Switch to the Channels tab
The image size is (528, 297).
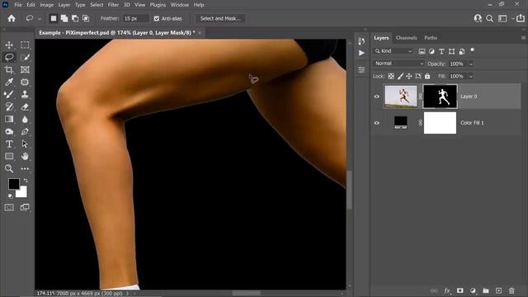(x=406, y=38)
